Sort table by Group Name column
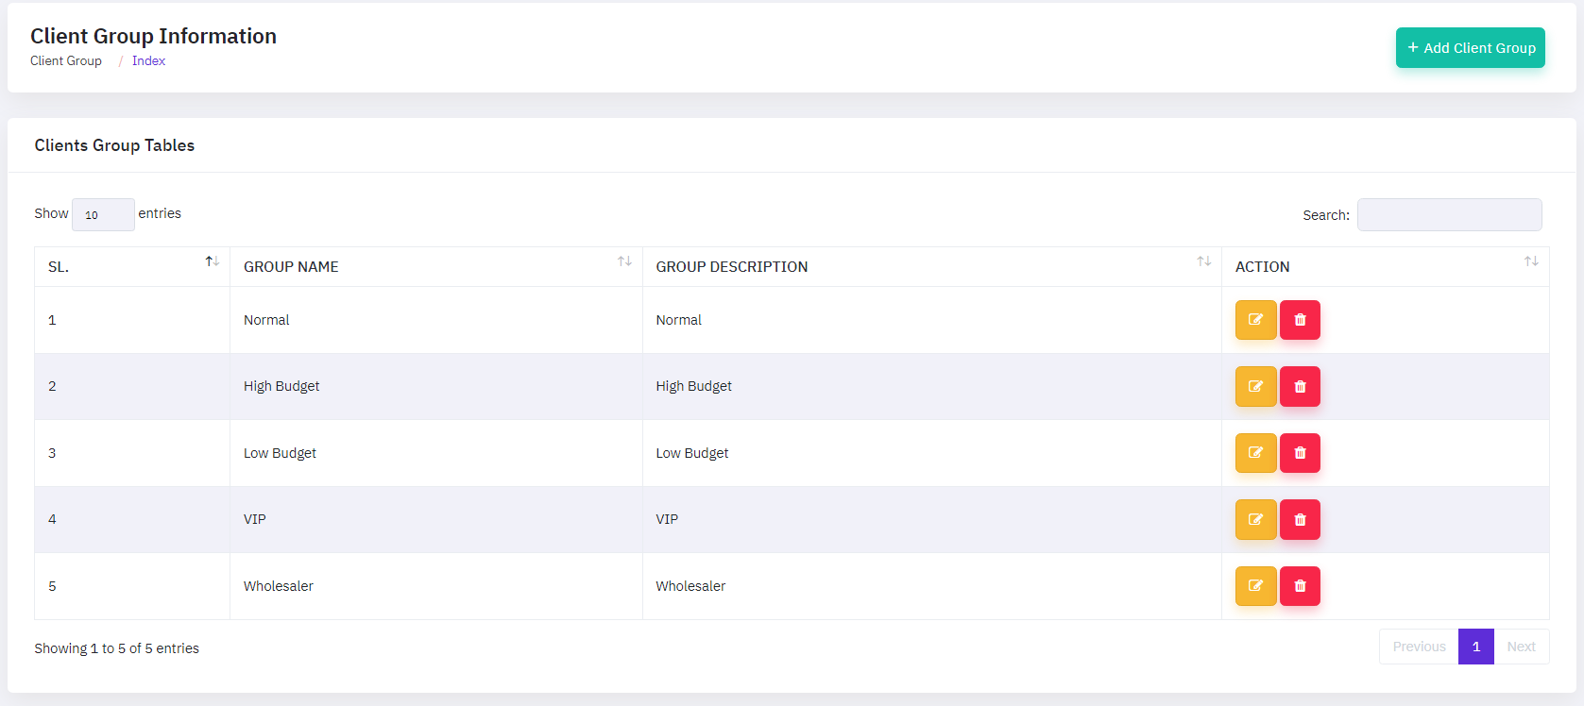 (x=624, y=261)
